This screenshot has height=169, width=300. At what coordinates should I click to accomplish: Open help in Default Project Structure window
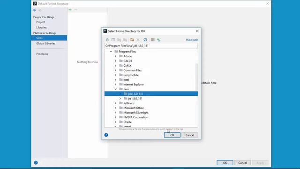36,163
